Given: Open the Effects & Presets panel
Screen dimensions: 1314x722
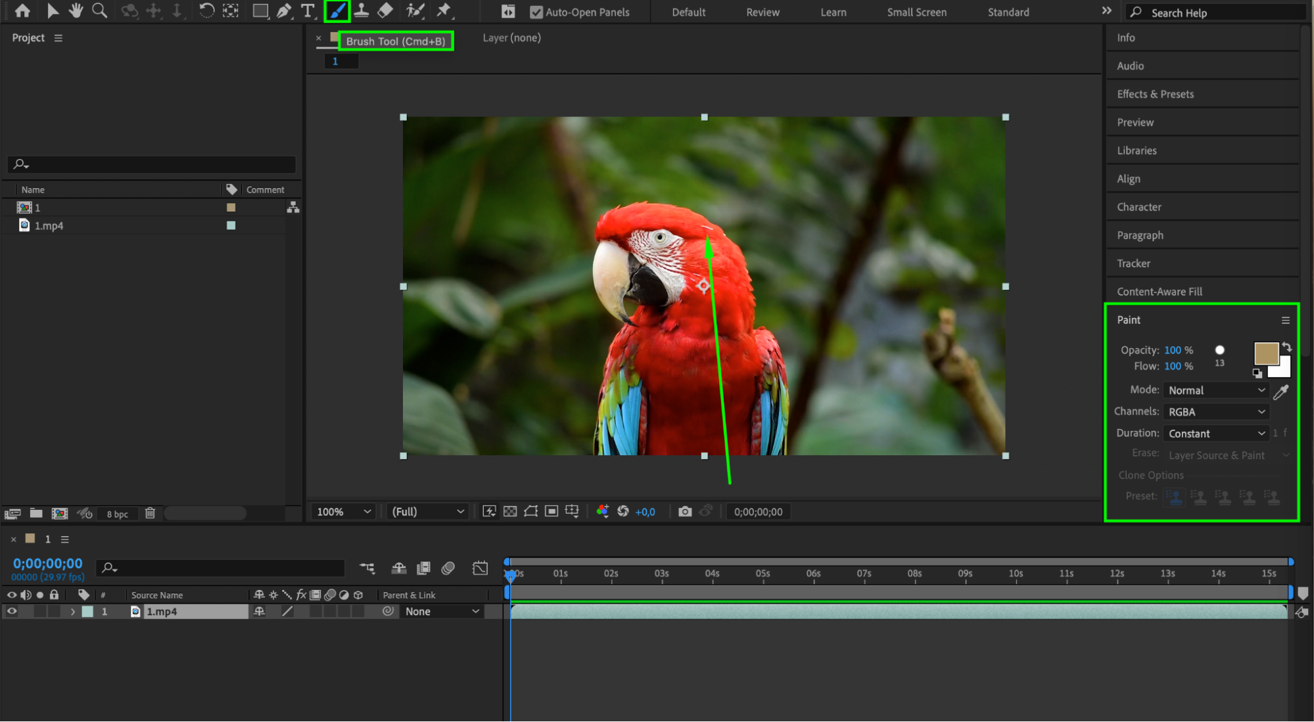Looking at the screenshot, I should click(x=1155, y=94).
